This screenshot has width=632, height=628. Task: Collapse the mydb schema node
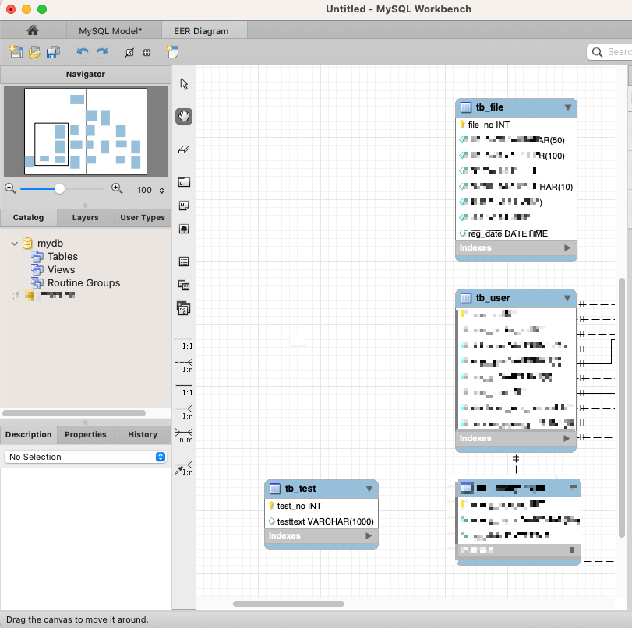[15, 244]
